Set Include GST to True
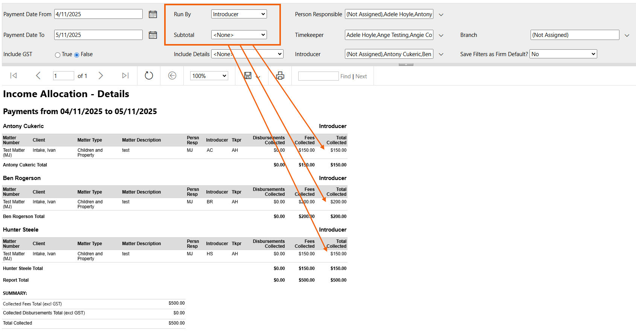The height and width of the screenshot is (331, 636). 58,55
